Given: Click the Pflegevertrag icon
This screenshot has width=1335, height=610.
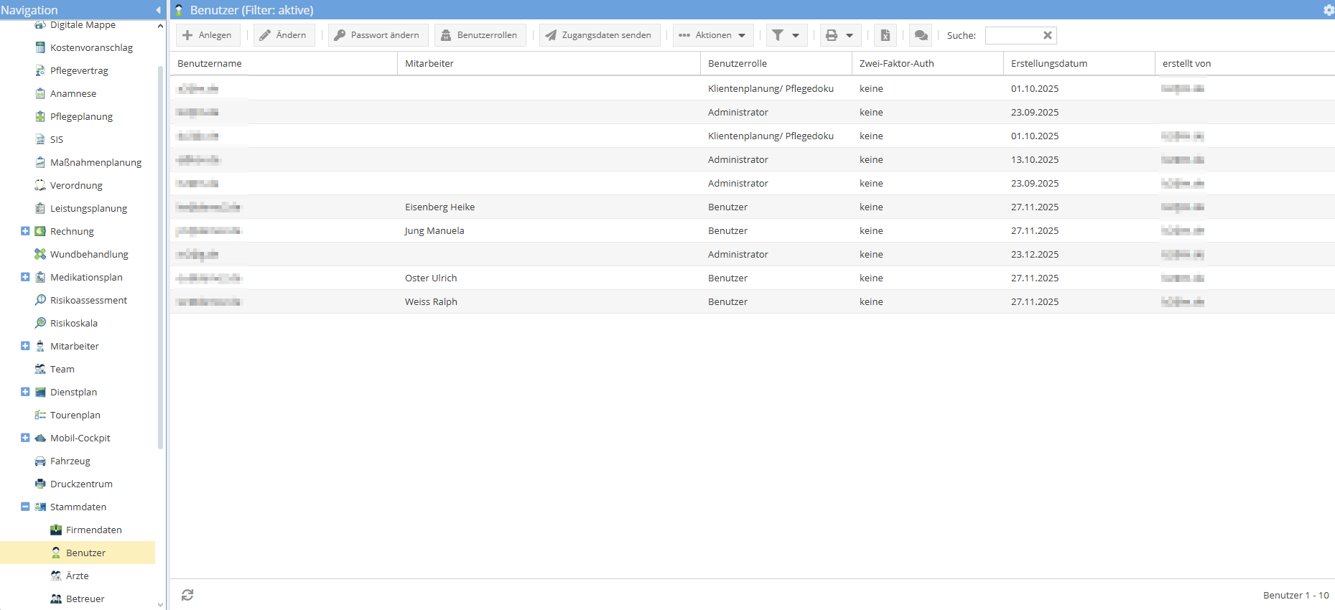Looking at the screenshot, I should pos(40,70).
